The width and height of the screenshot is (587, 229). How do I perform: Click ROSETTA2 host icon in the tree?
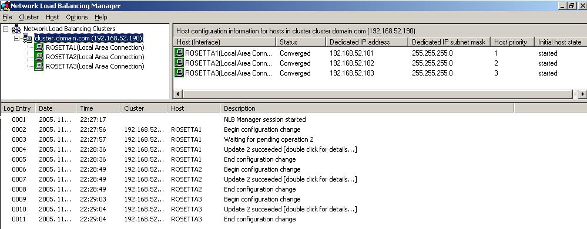(39, 57)
